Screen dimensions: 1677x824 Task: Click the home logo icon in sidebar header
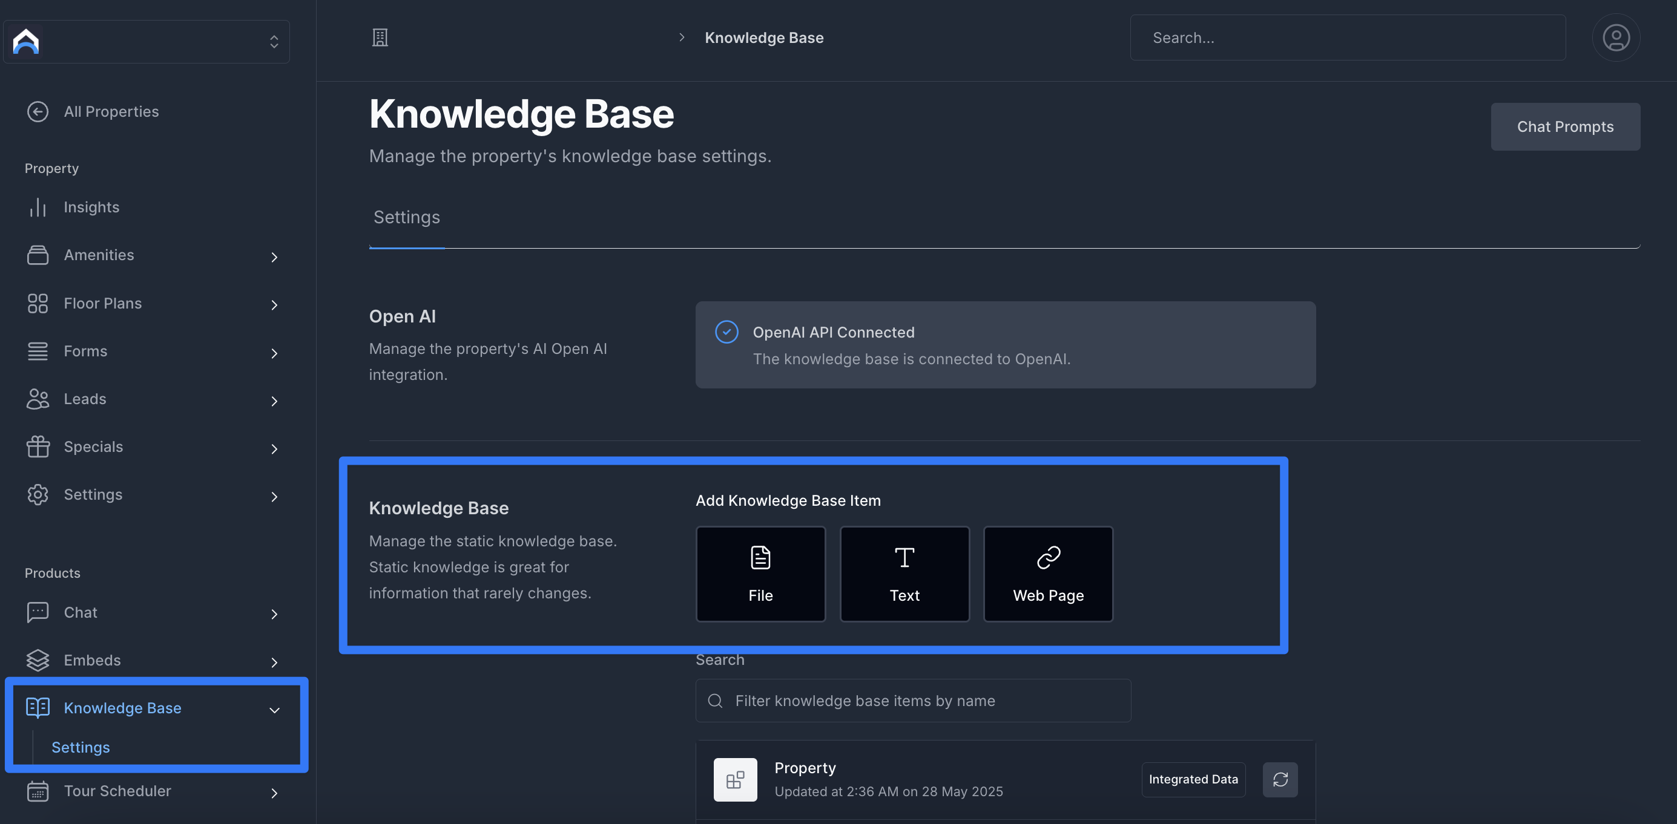26,42
